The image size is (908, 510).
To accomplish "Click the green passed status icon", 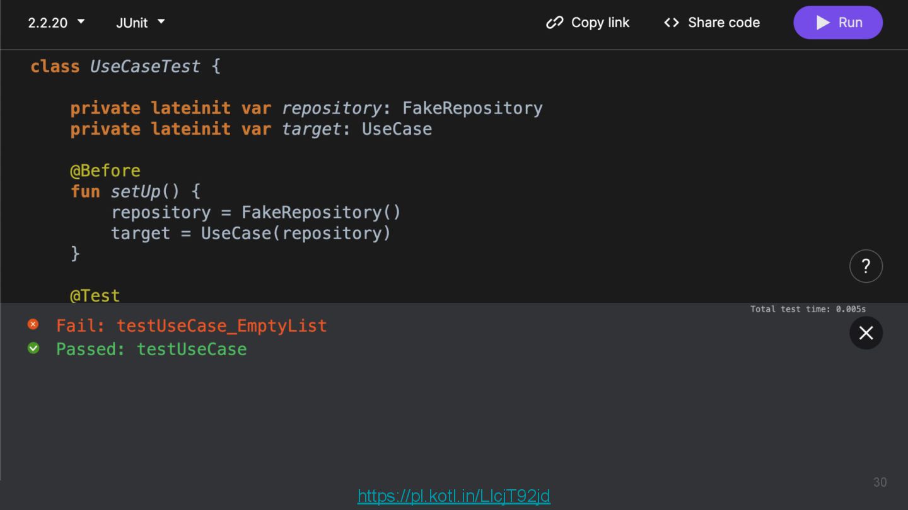I will pos(33,348).
